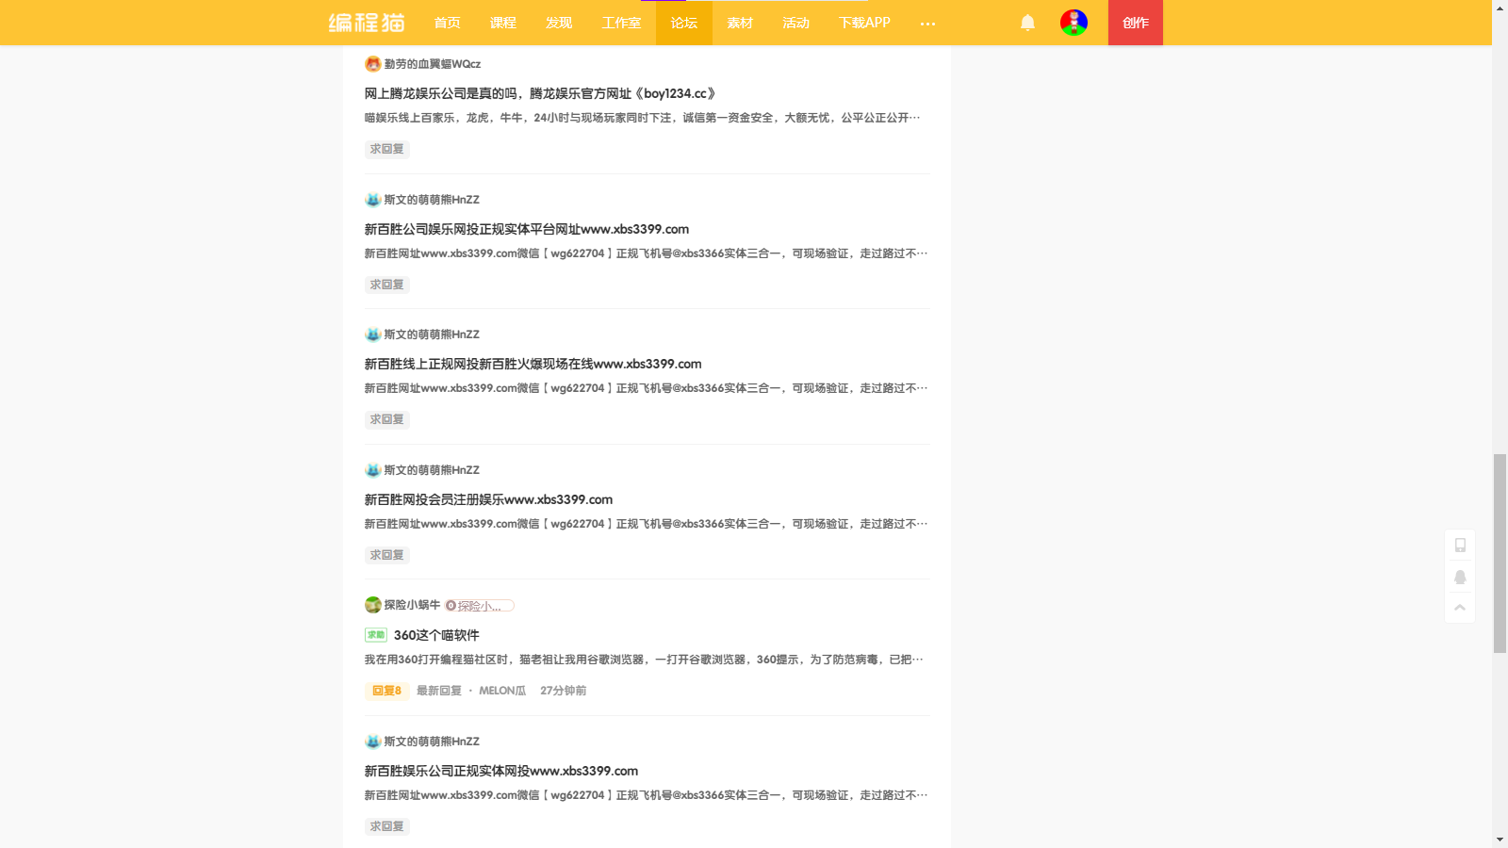Screen dimensions: 1508x848
Task: Click preview text under 新百胜公司娱乐网投 post title
Action: 647,253
